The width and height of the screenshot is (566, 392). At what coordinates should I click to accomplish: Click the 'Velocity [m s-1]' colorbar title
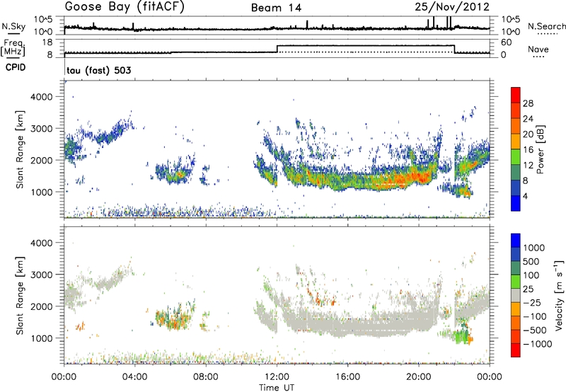[559, 295]
